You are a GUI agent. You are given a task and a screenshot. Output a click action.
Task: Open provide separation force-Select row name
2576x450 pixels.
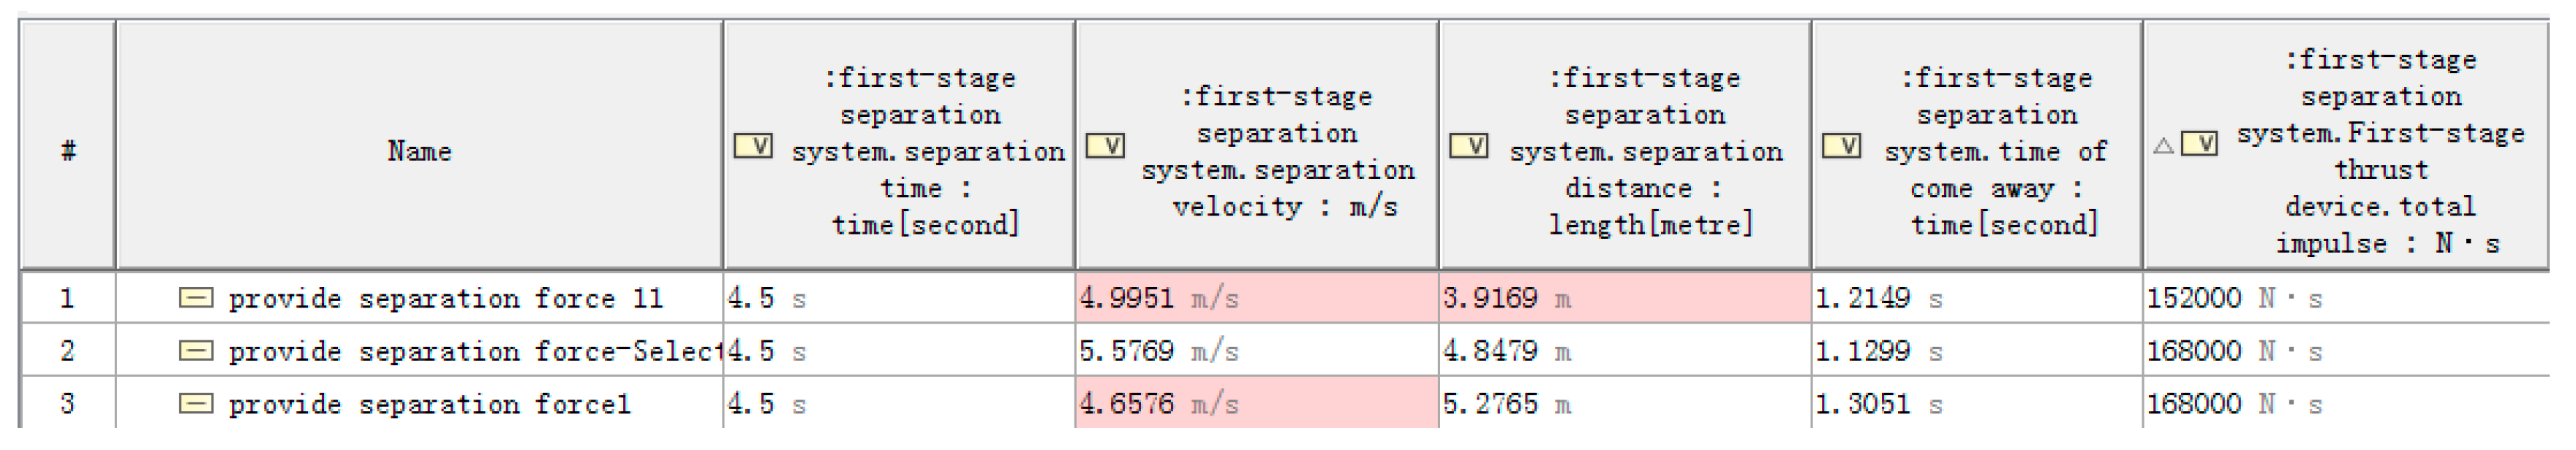pos(475,351)
